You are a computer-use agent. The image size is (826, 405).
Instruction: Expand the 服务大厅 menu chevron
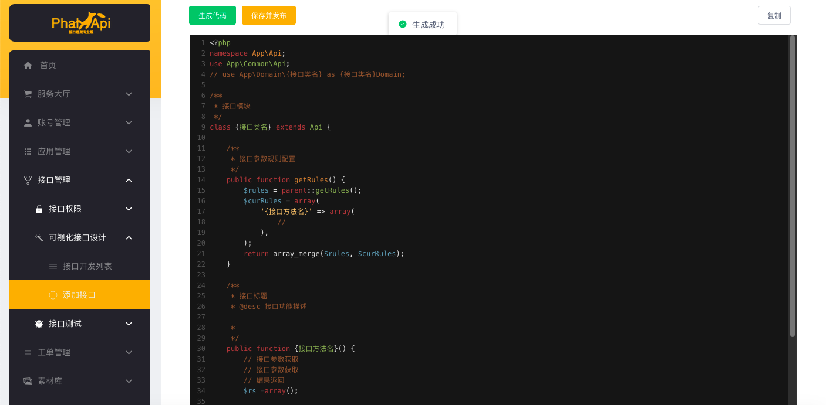coord(129,94)
